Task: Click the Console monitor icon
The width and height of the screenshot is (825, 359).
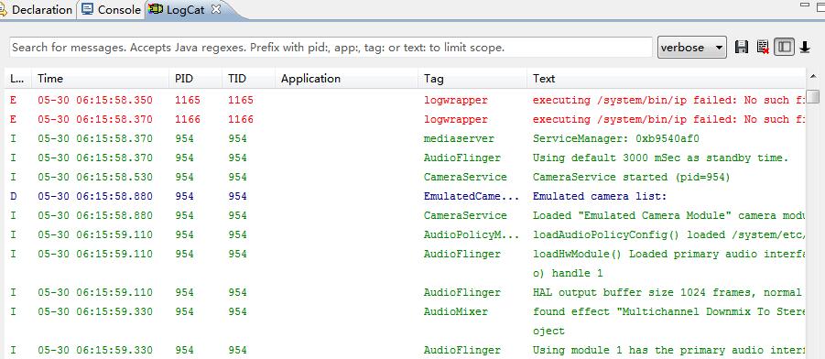Action: coord(87,9)
